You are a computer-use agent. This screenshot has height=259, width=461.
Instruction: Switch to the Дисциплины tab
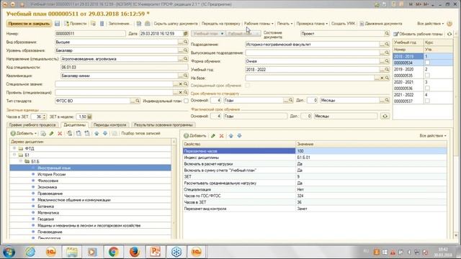74,124
